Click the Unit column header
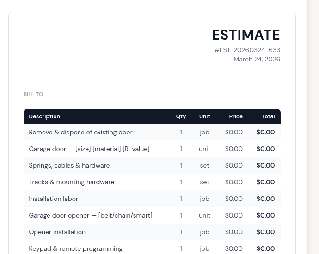The height and width of the screenshot is (254, 319). pos(204,116)
